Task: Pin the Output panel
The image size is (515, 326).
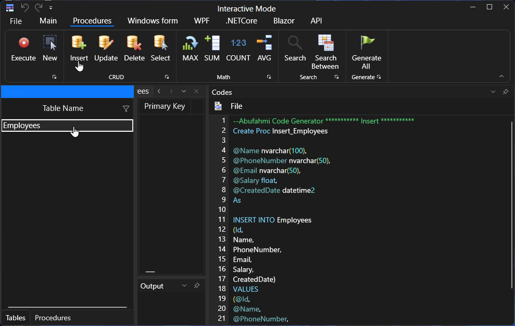Action: [x=197, y=285]
